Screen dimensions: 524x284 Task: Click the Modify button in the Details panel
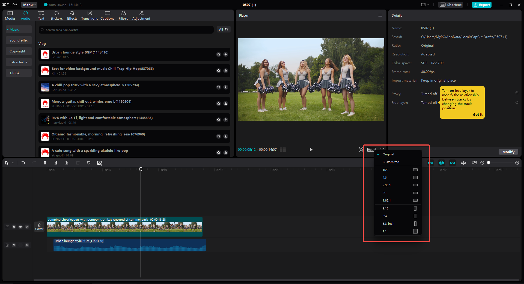(508, 152)
